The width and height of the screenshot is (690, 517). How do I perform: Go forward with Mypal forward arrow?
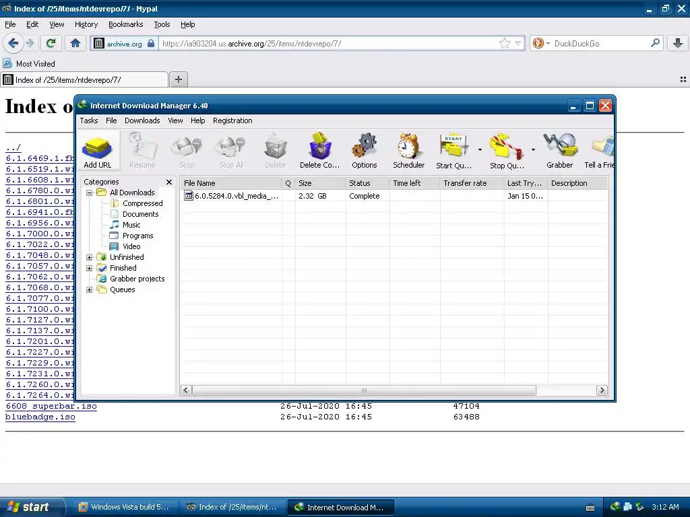point(30,43)
